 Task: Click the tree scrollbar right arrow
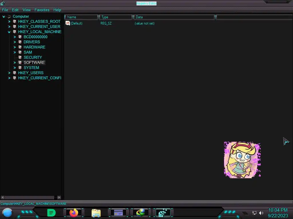point(59,197)
